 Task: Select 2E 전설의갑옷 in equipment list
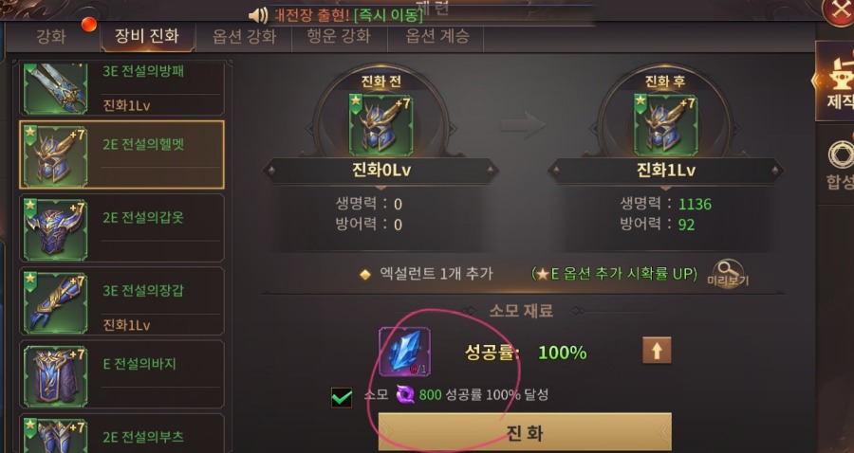[122, 227]
